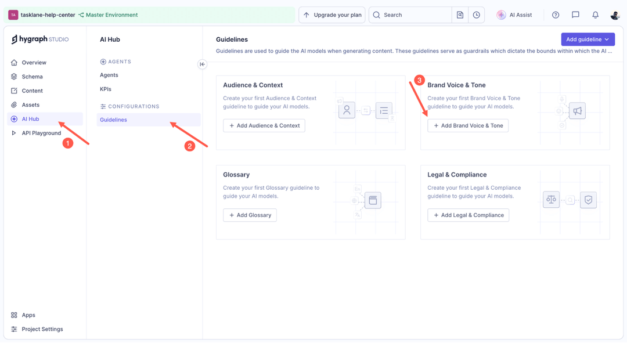Open the history clock icon
Screen dimensions: 627x343
click(476, 15)
